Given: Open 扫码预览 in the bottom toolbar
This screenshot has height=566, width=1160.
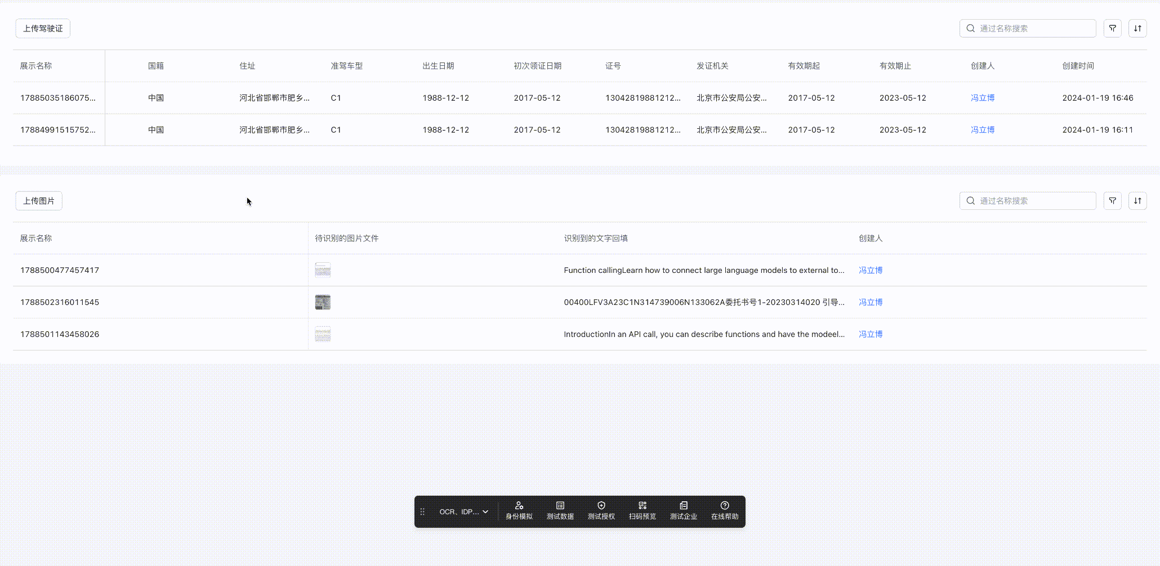Looking at the screenshot, I should click(643, 511).
